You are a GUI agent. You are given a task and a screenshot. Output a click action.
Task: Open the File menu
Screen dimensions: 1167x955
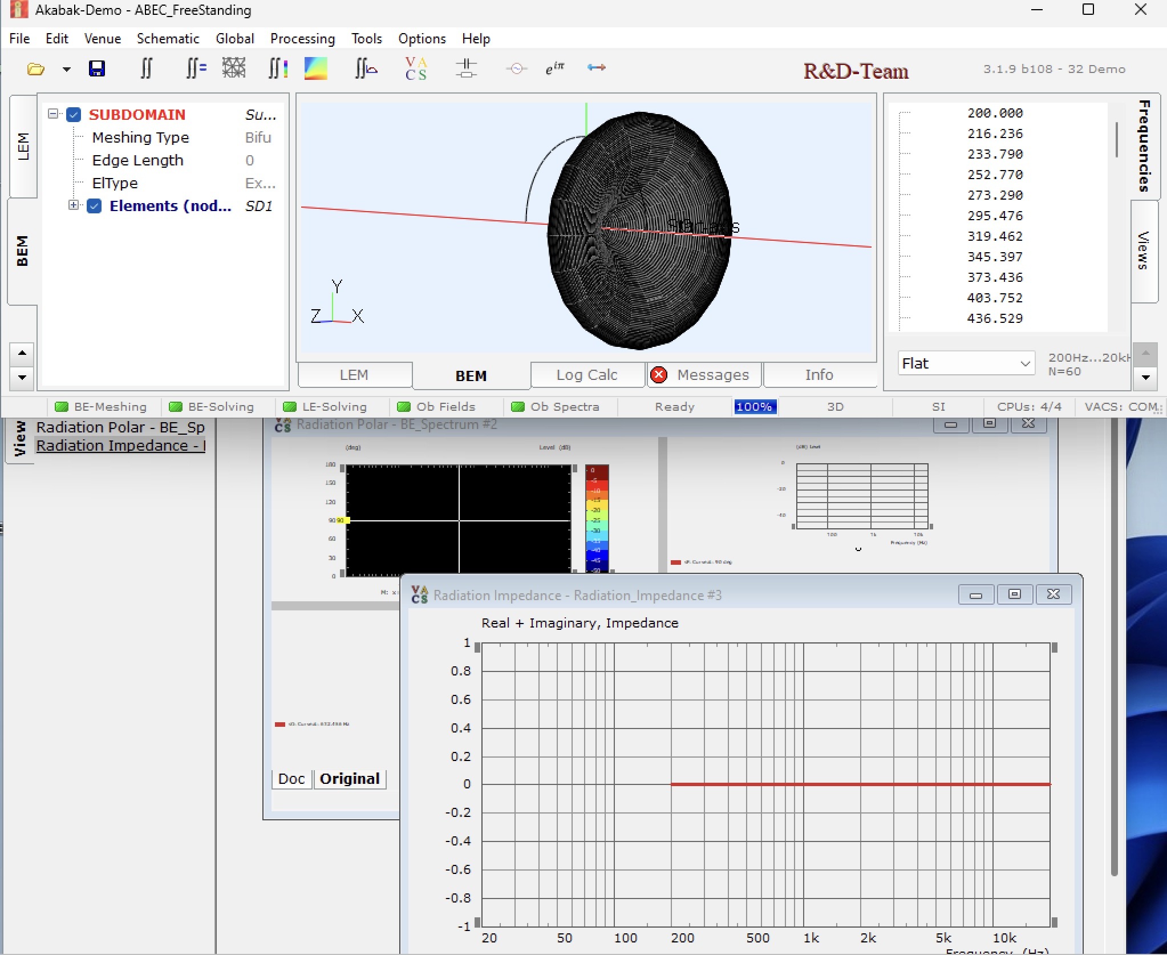(19, 39)
